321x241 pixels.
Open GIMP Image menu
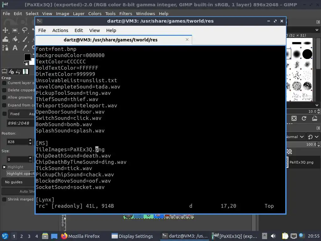(62, 13)
